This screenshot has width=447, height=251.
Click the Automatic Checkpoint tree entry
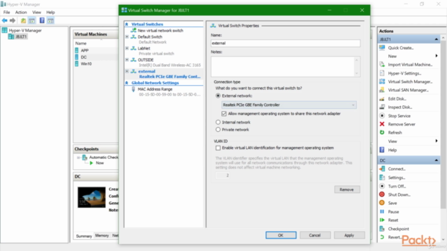[103, 157]
